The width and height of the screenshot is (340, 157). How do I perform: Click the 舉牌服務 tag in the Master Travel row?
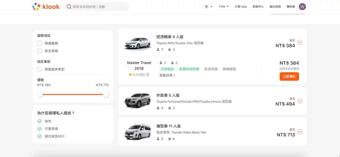pos(229,69)
